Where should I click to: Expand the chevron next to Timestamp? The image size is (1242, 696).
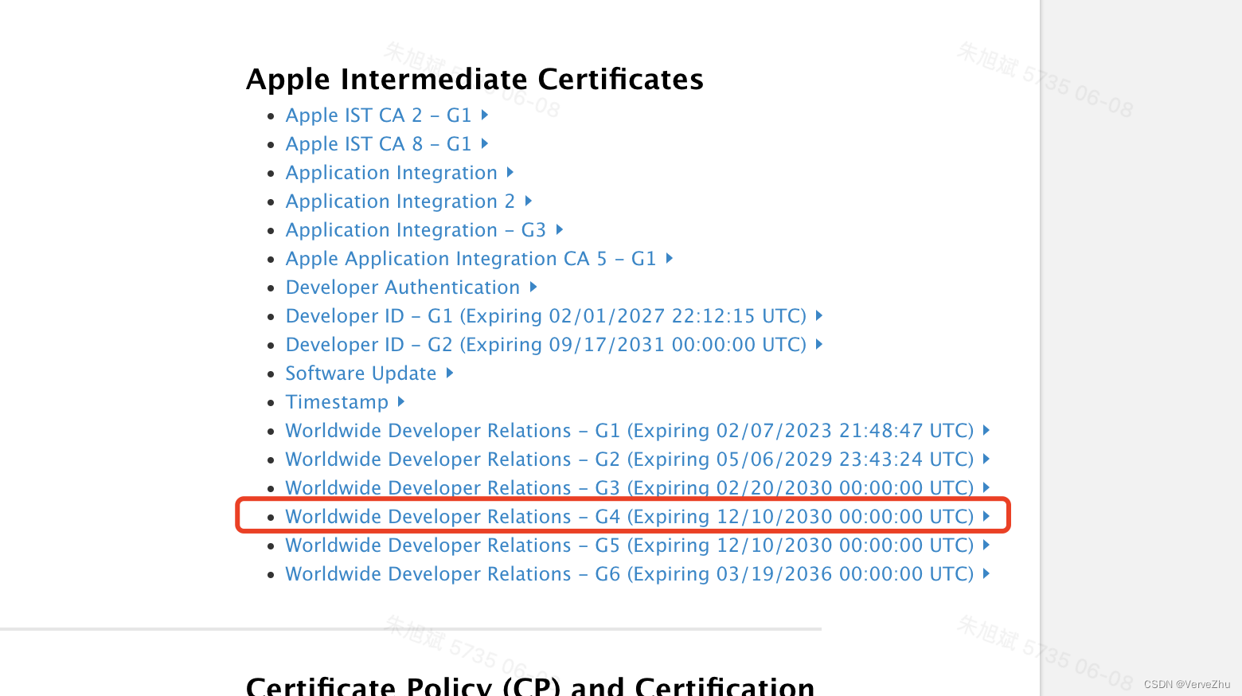400,401
